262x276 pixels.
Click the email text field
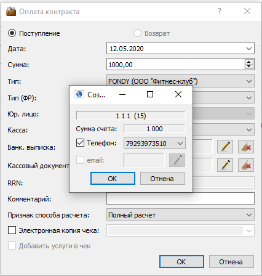click(x=144, y=160)
